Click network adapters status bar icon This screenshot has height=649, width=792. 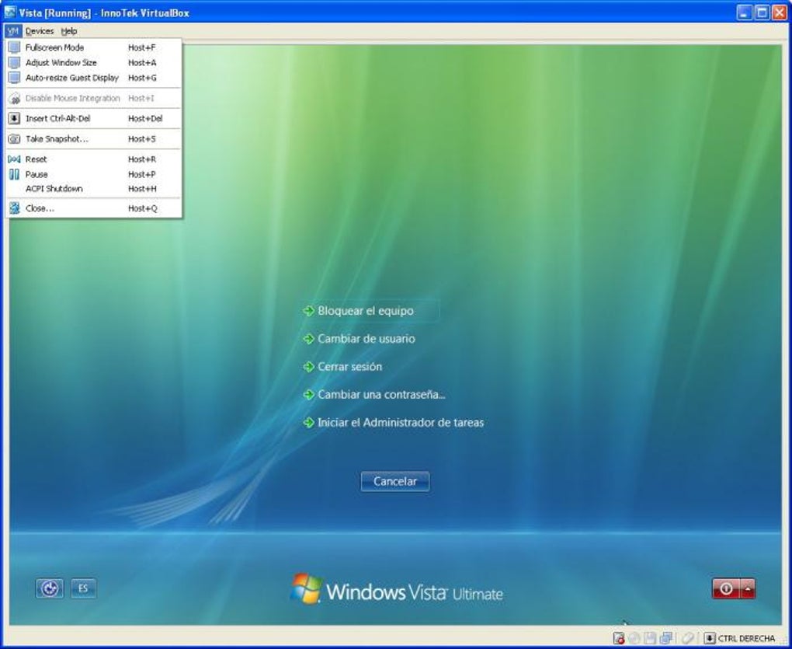point(666,638)
